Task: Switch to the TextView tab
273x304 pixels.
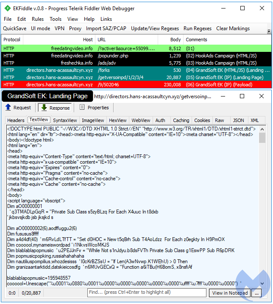Action: coord(39,119)
